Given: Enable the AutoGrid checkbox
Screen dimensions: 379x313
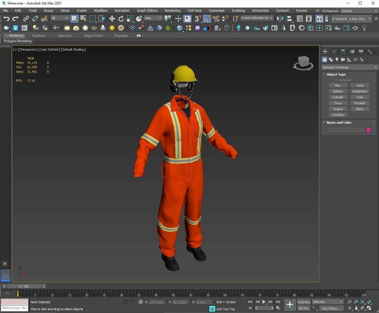Looking at the screenshot, I should pyautogui.click(x=337, y=80).
